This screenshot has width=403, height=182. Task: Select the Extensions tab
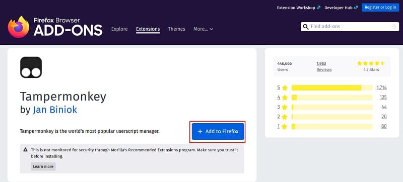pos(148,29)
